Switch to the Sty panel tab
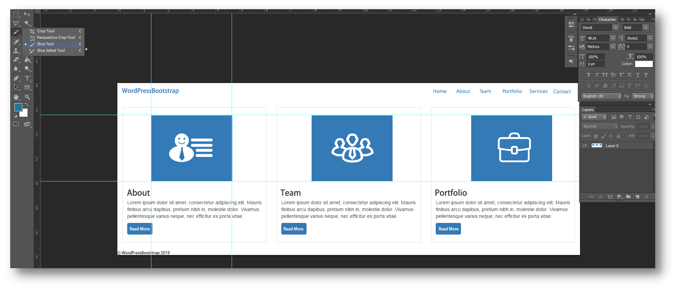Image resolution: width=679 pixels, height=290 pixels. 642,19
